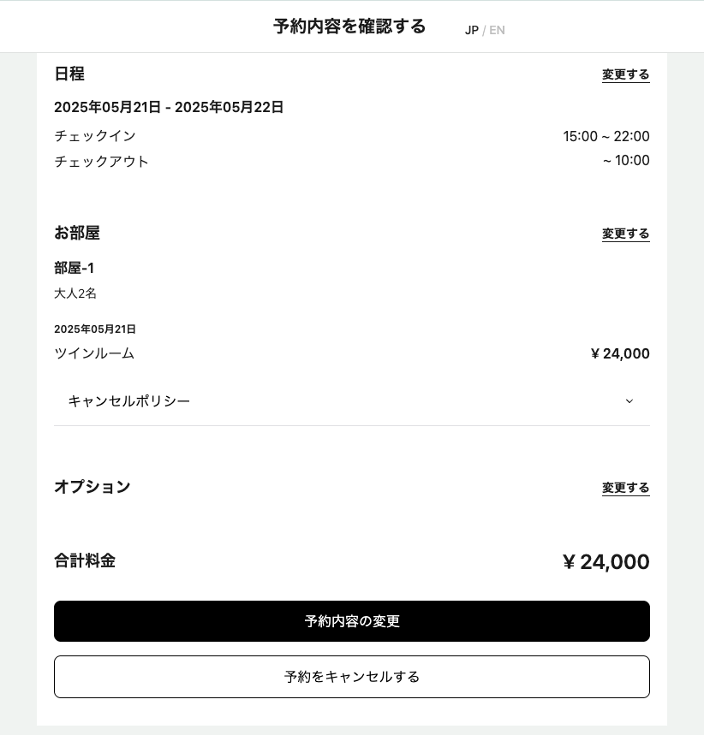Viewport: 704px width, 735px height.
Task: Click the 15:00 ~ 22:00 check-in time
Action: tap(606, 137)
